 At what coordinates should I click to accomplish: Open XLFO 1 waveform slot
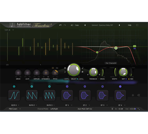[14, 95]
